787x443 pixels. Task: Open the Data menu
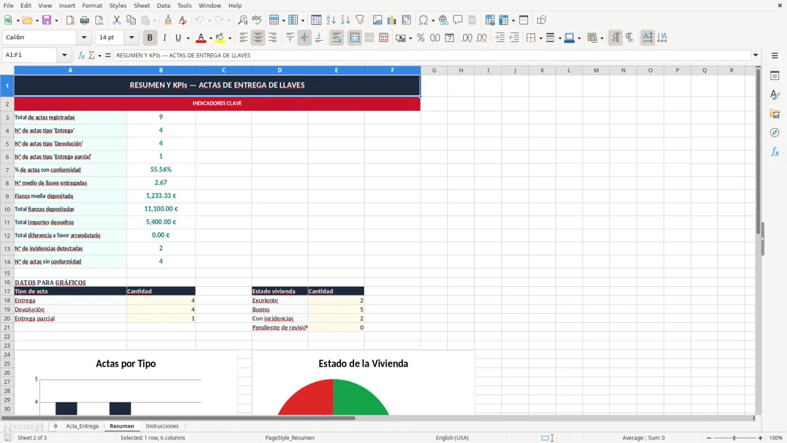tap(163, 5)
